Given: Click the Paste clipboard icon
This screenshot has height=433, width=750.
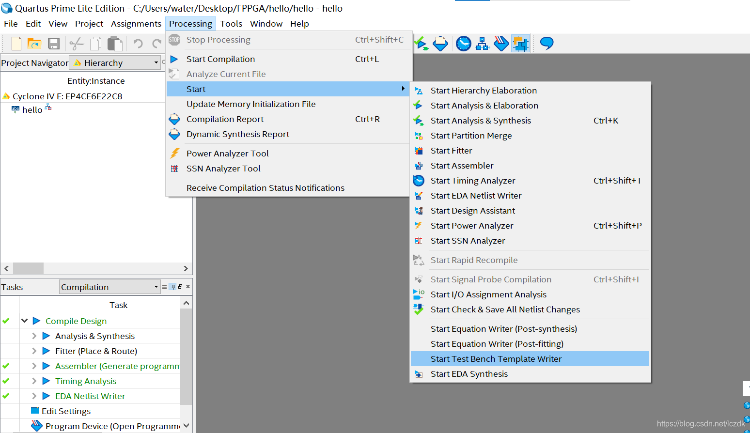Looking at the screenshot, I should [x=115, y=44].
